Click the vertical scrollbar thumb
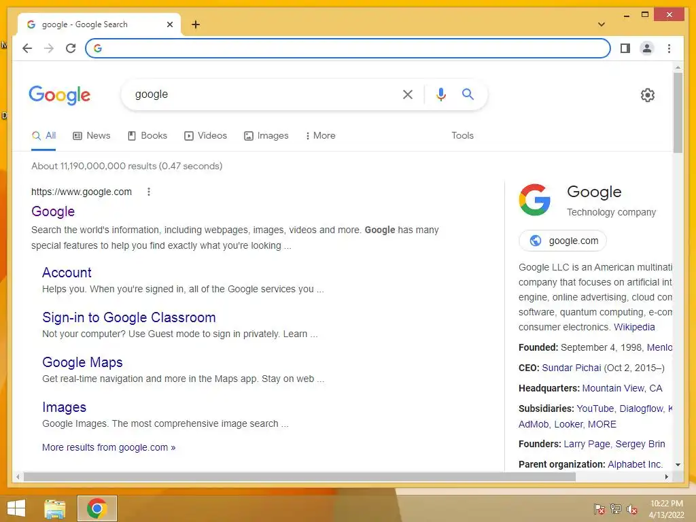Viewport: 696px width, 522px height. [678, 113]
